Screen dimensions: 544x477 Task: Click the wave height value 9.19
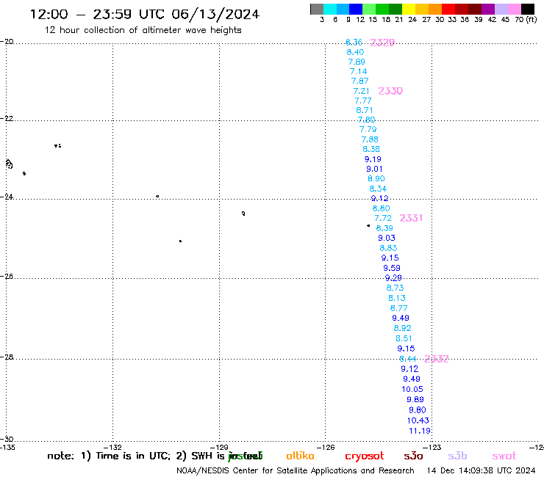373,159
